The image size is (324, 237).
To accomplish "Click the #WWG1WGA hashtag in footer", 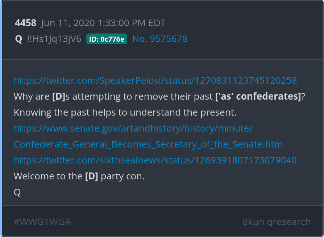I will tap(42, 222).
